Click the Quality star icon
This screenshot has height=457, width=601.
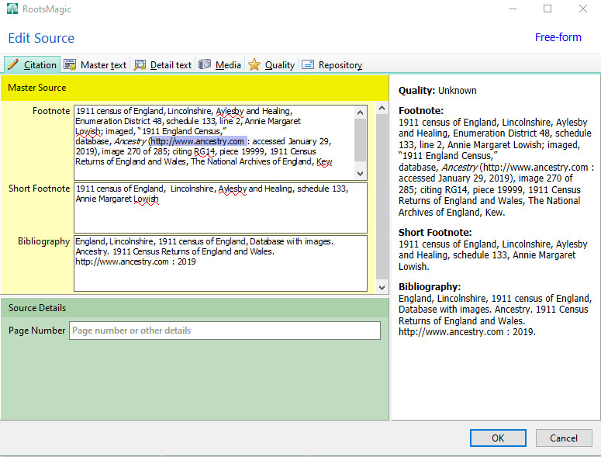tap(254, 64)
